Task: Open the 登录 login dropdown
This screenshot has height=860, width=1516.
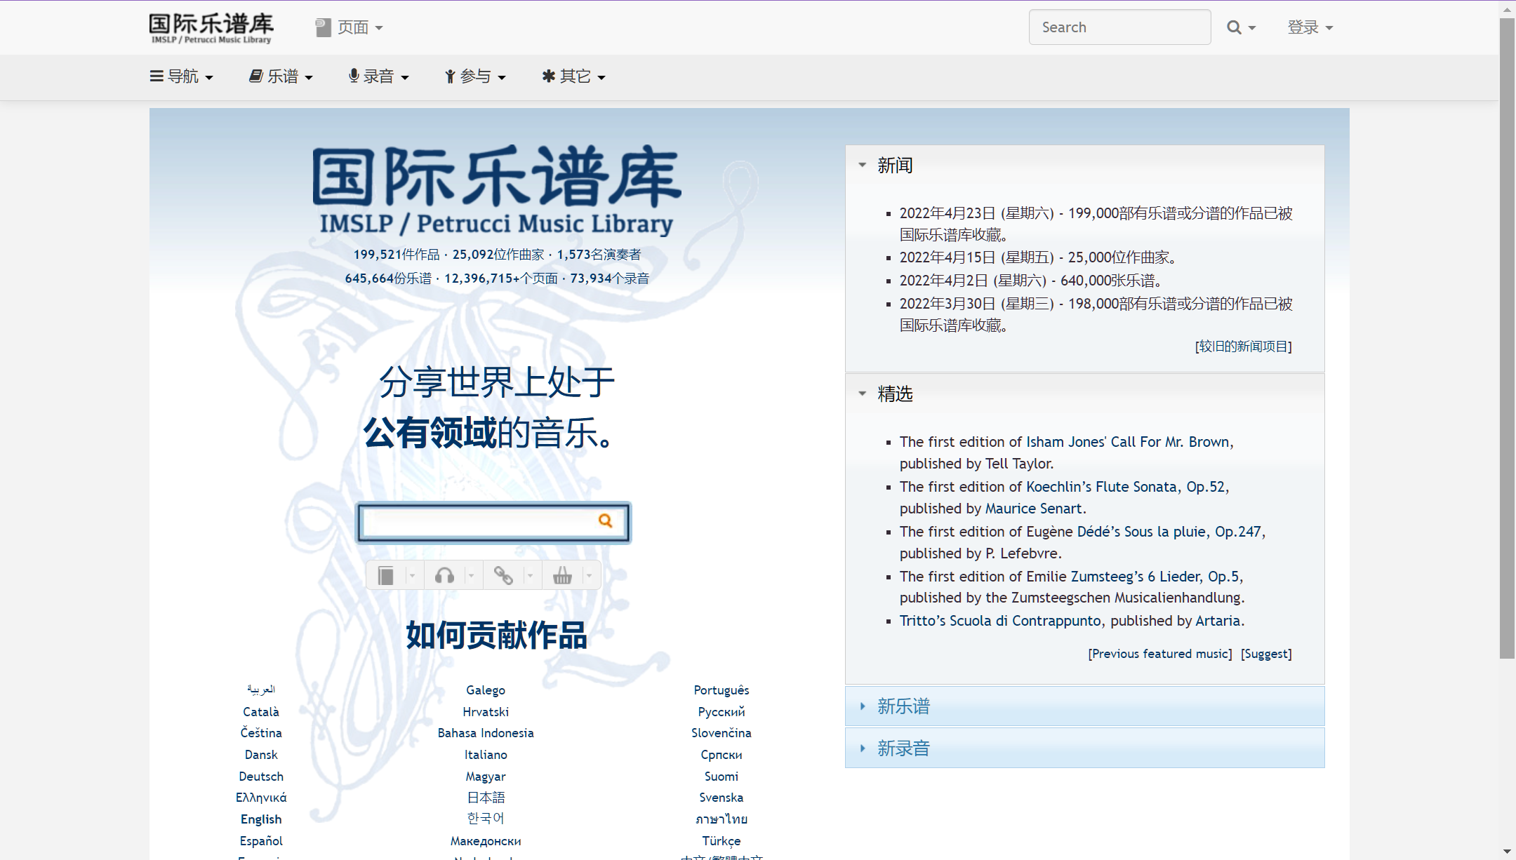Action: click(1310, 27)
